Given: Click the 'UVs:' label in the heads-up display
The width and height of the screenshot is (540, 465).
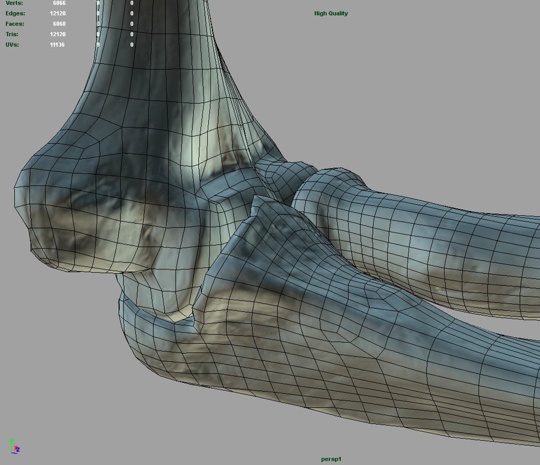Looking at the screenshot, I should coord(12,44).
